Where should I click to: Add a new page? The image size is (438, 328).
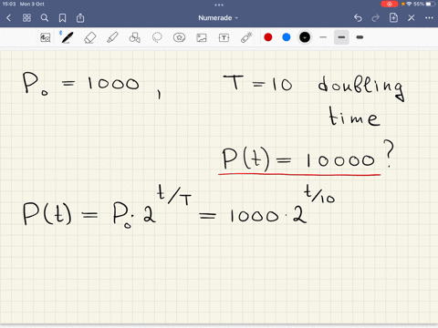point(393,18)
